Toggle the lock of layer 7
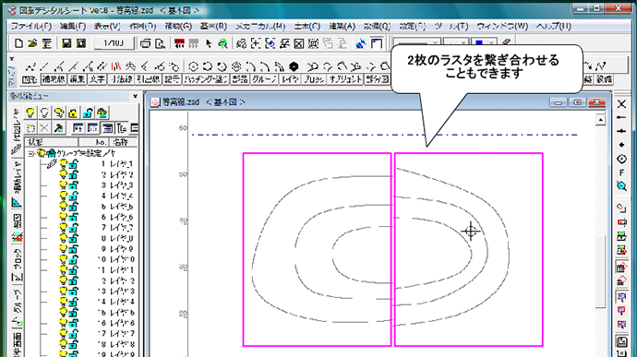The image size is (637, 357). tap(73, 228)
